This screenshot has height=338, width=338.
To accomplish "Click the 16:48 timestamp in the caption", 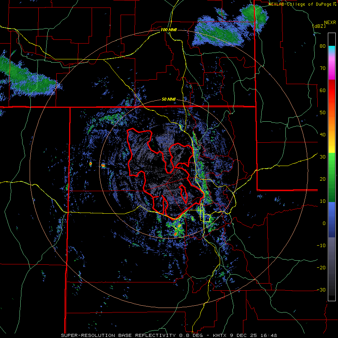I will click(x=270, y=335).
